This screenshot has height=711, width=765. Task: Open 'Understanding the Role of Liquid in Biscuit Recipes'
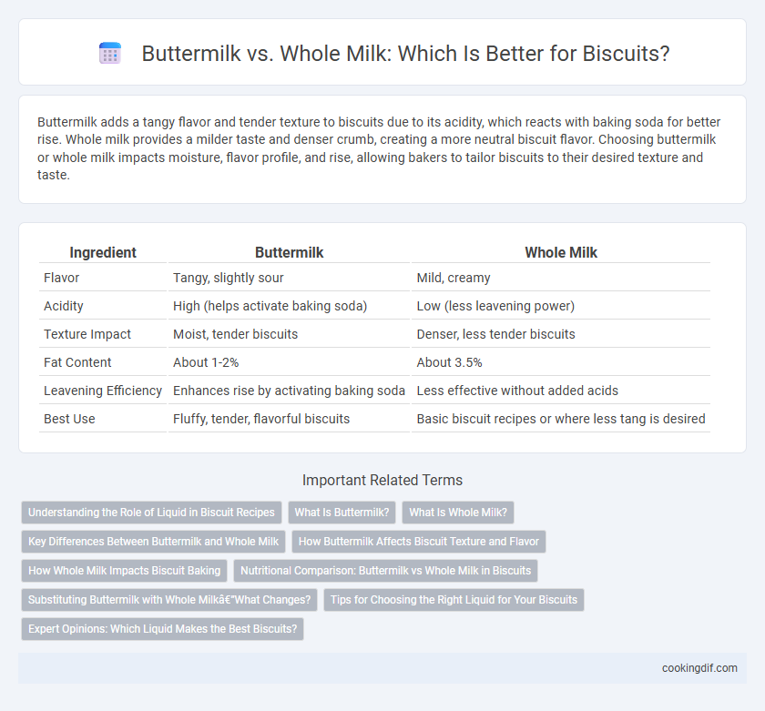[x=151, y=513]
